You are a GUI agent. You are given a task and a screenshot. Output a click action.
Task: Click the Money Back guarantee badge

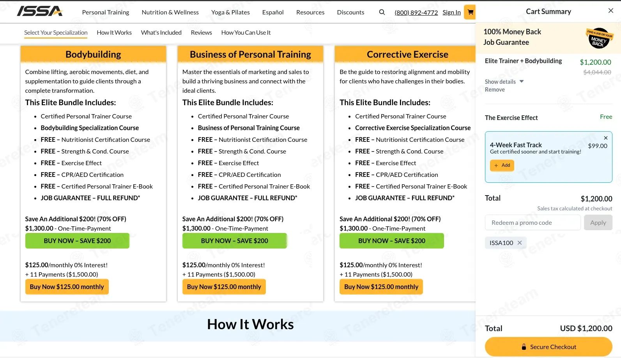click(599, 38)
